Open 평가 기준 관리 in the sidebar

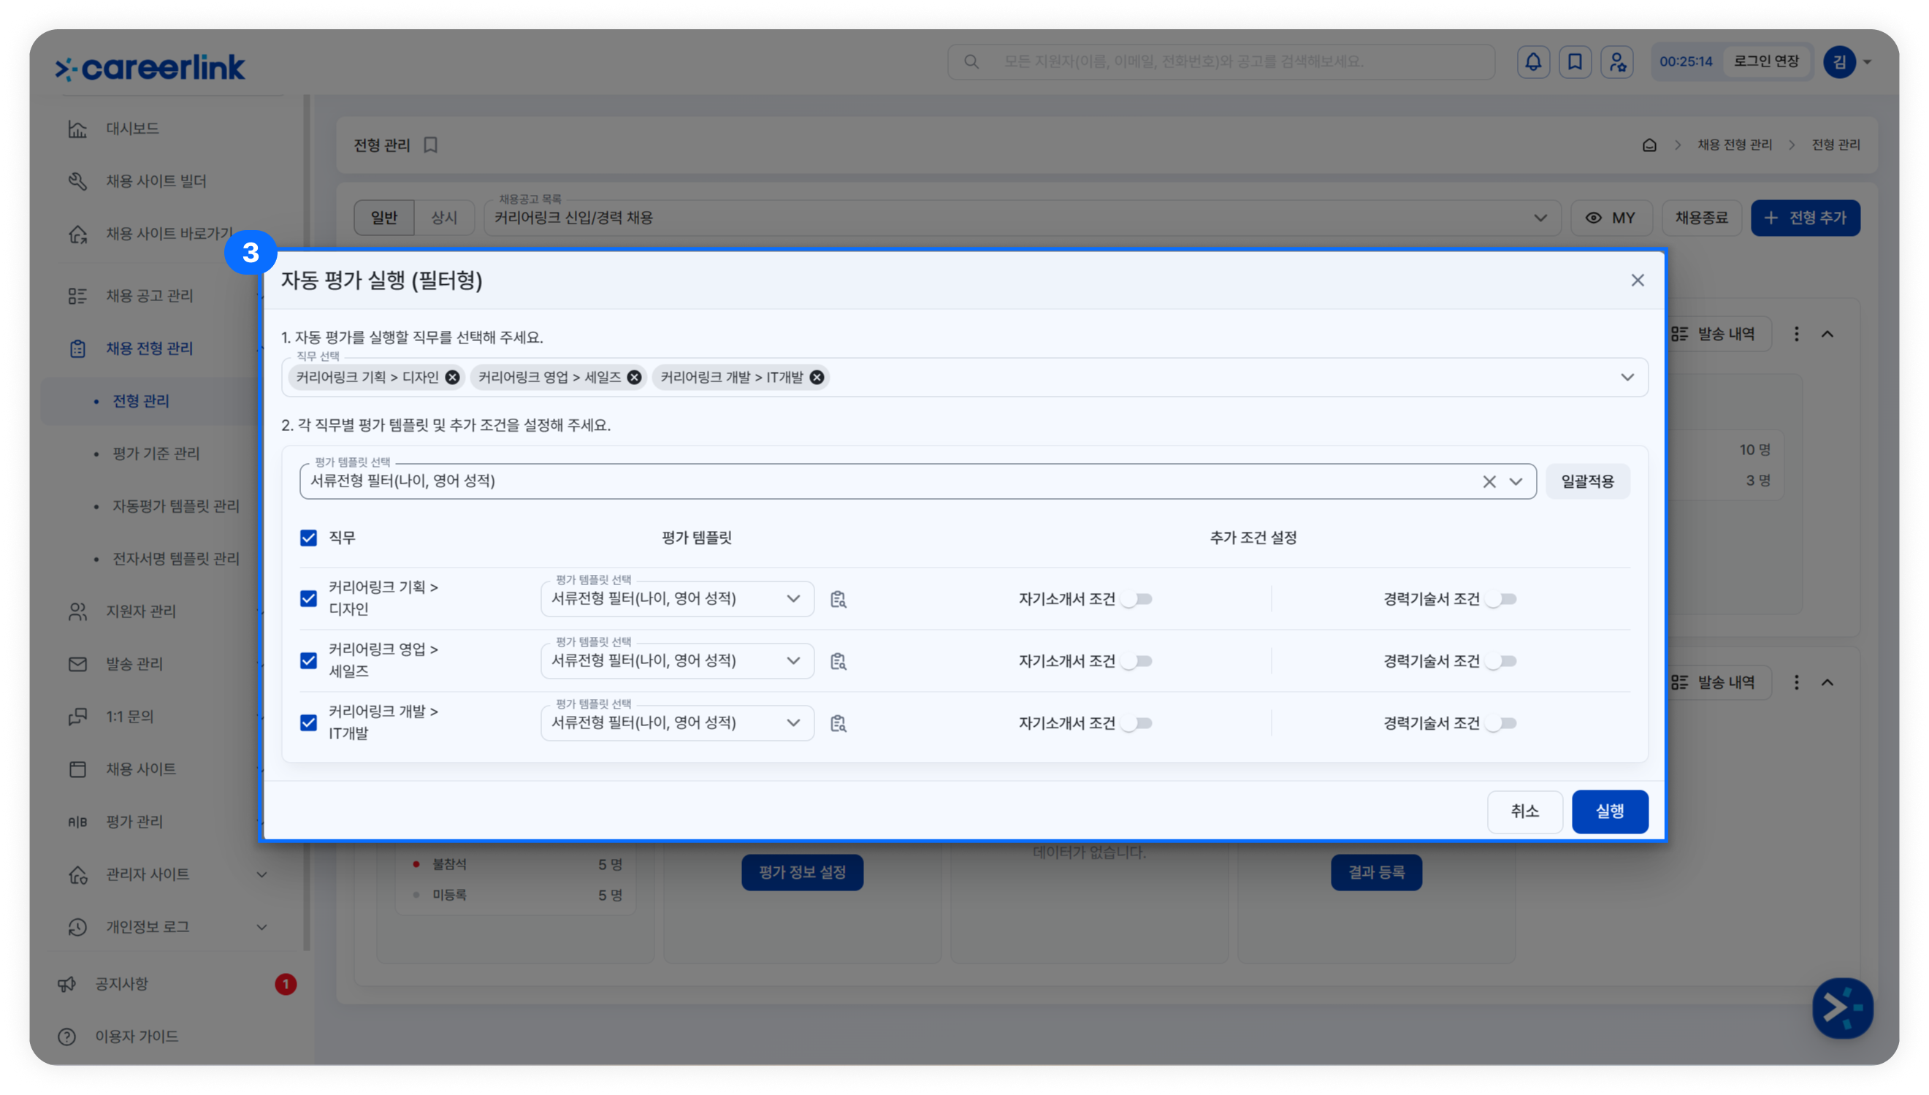click(156, 454)
